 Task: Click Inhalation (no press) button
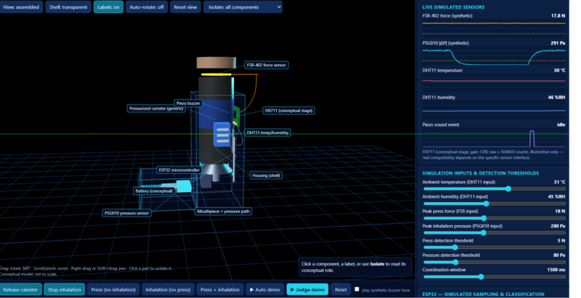coord(168,289)
